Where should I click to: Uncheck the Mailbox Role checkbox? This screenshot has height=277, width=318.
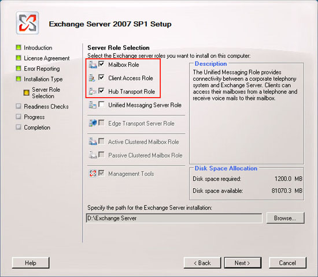(x=101, y=64)
